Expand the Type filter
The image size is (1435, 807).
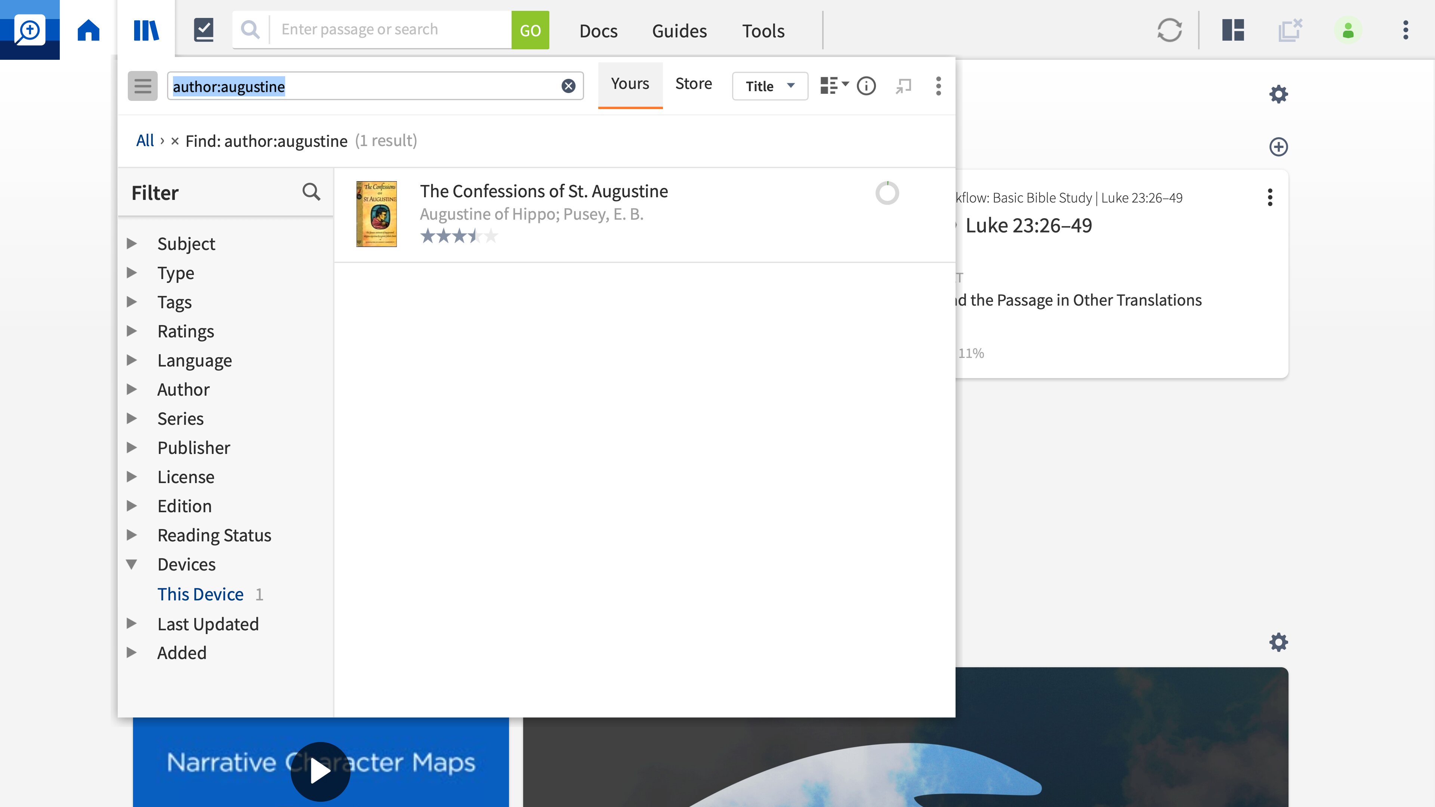click(132, 273)
